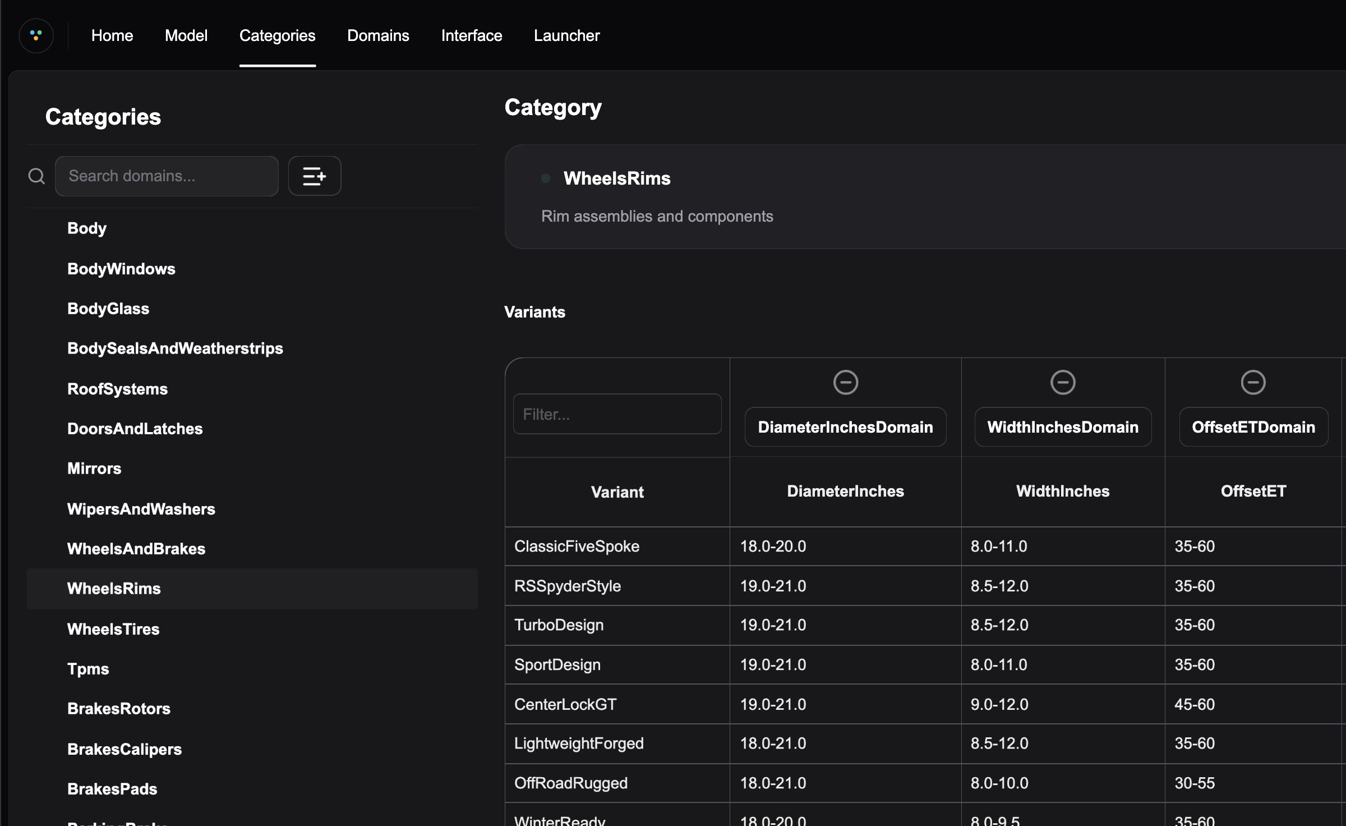Open the Launcher tab
This screenshot has height=826, width=1346.
(x=566, y=35)
